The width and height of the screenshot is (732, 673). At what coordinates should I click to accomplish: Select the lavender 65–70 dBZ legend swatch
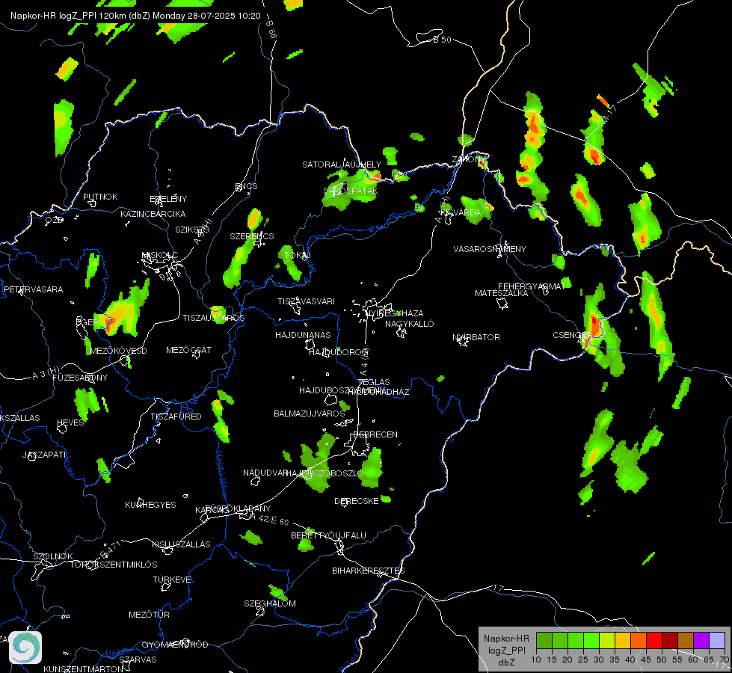click(x=716, y=641)
